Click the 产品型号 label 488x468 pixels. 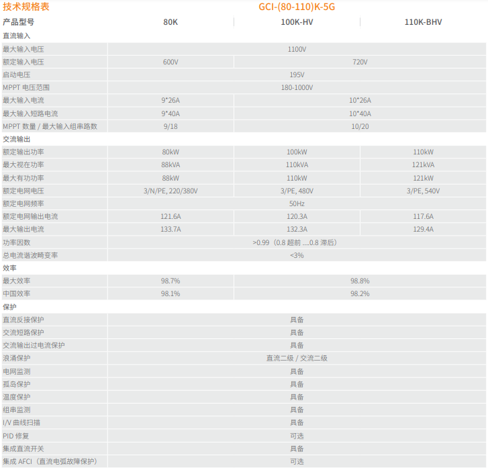(x=18, y=22)
